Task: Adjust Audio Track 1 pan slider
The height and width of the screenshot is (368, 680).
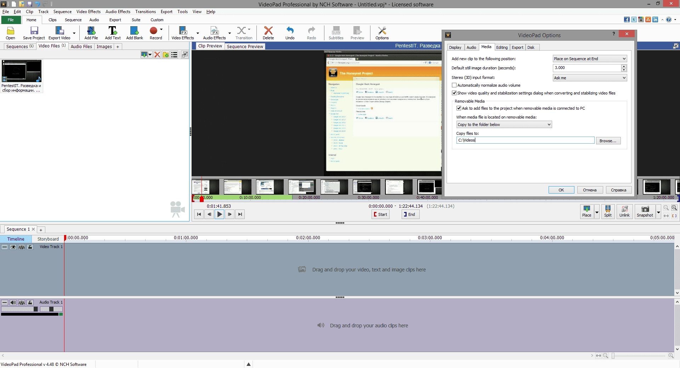Action: click(51, 309)
